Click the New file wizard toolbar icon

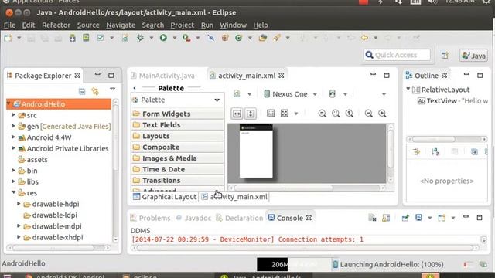(8, 38)
